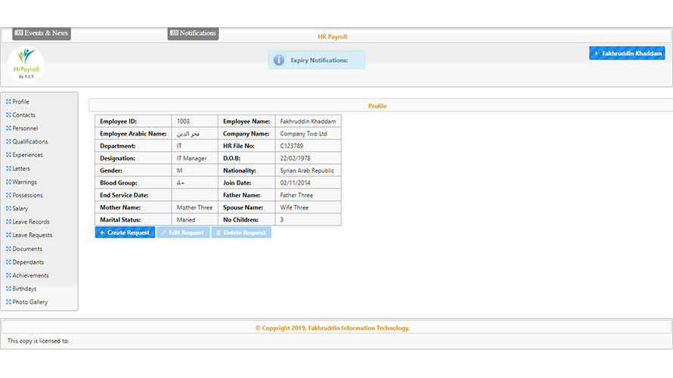The height and width of the screenshot is (378, 673).
Task: Click the icon beside Profile in sidebar
Action: pos(8,102)
